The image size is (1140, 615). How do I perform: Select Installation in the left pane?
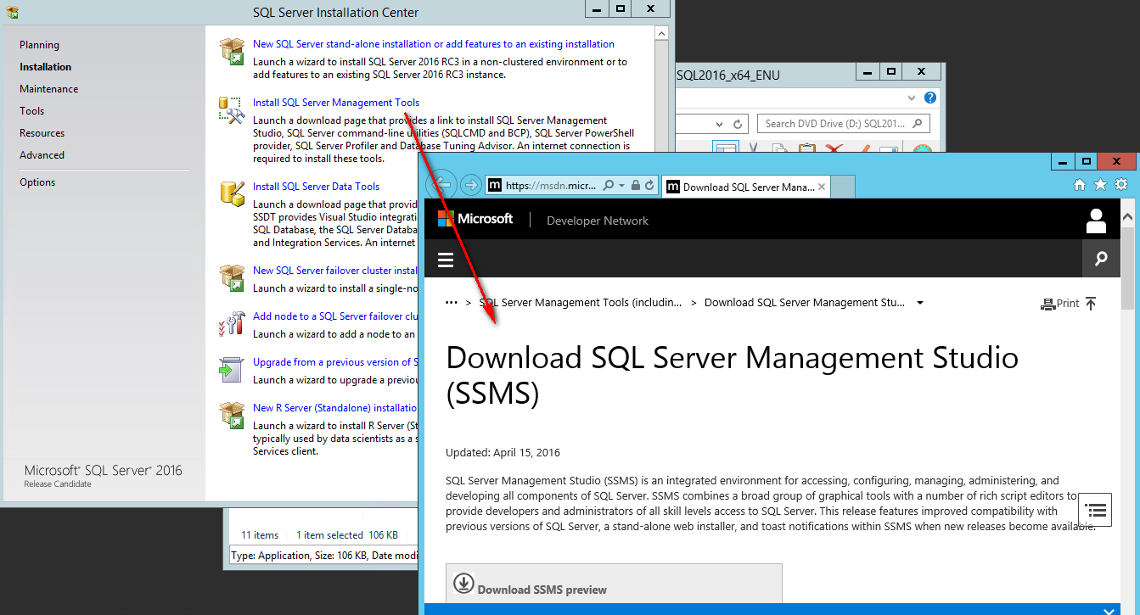tap(46, 67)
